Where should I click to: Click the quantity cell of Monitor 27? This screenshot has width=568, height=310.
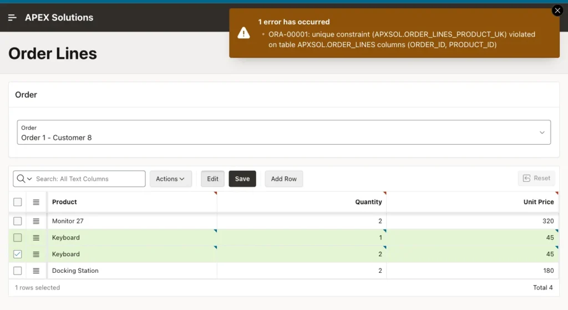302,221
